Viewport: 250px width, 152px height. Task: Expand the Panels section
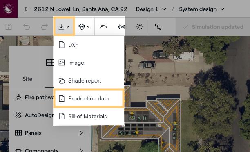49,133
